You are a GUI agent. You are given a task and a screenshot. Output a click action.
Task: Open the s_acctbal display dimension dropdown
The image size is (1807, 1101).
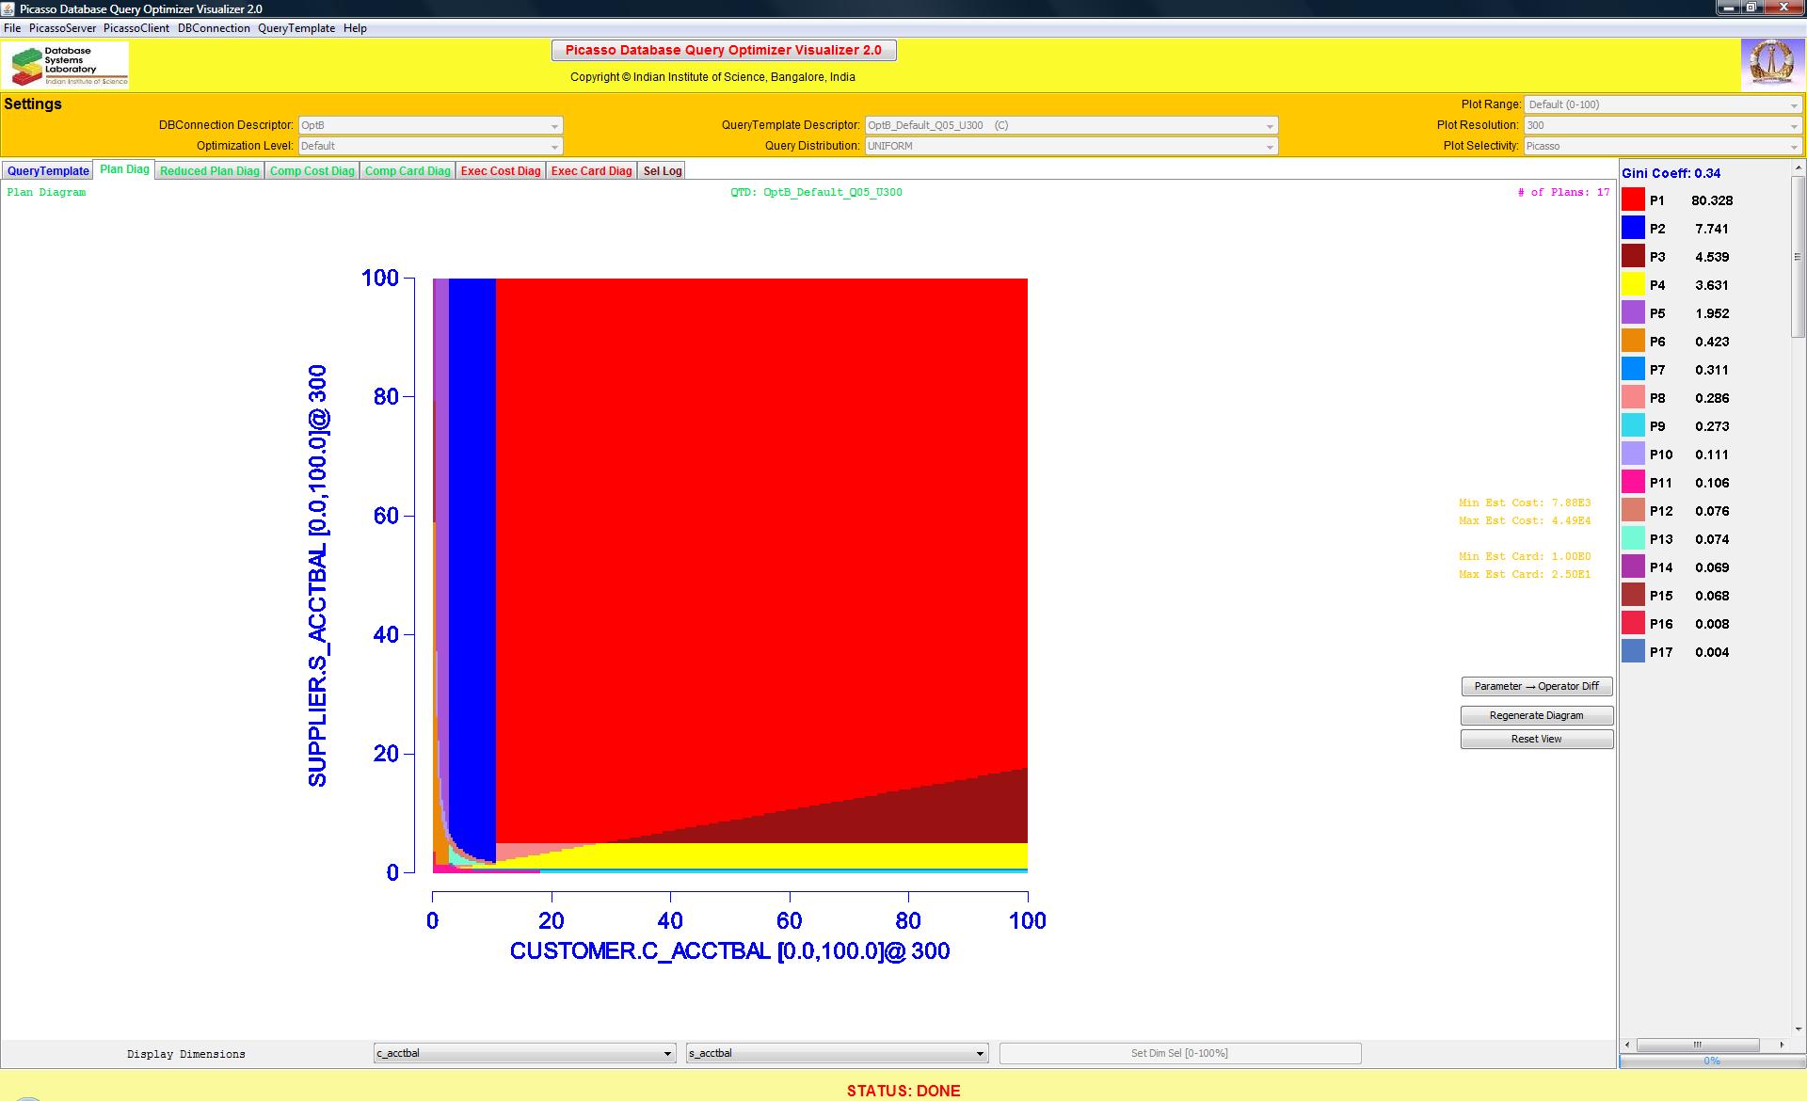(837, 1053)
